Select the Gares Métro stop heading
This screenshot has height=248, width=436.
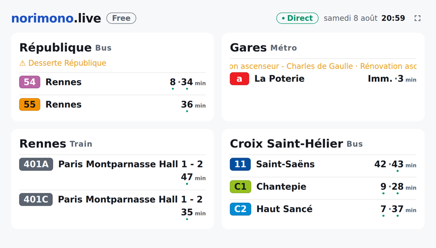264,47
